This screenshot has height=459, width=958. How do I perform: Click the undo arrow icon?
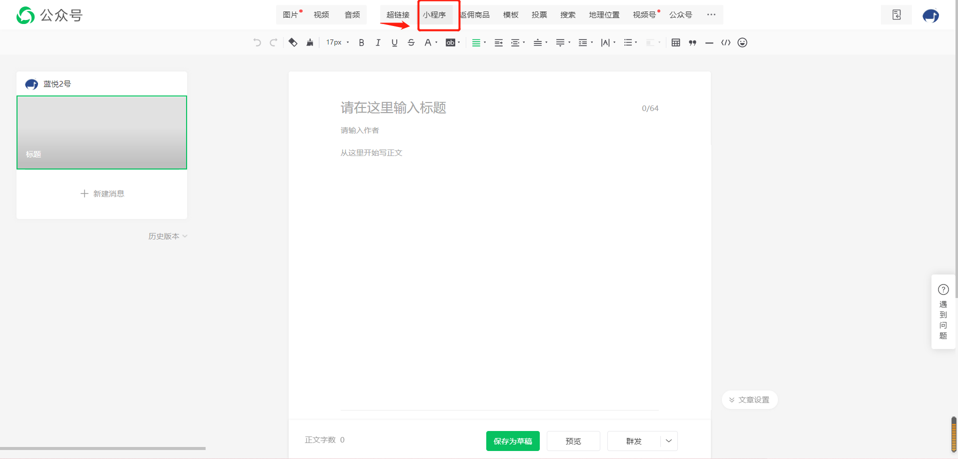point(257,42)
